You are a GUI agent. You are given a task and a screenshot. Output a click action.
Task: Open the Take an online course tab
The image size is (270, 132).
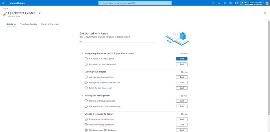pos(50,24)
